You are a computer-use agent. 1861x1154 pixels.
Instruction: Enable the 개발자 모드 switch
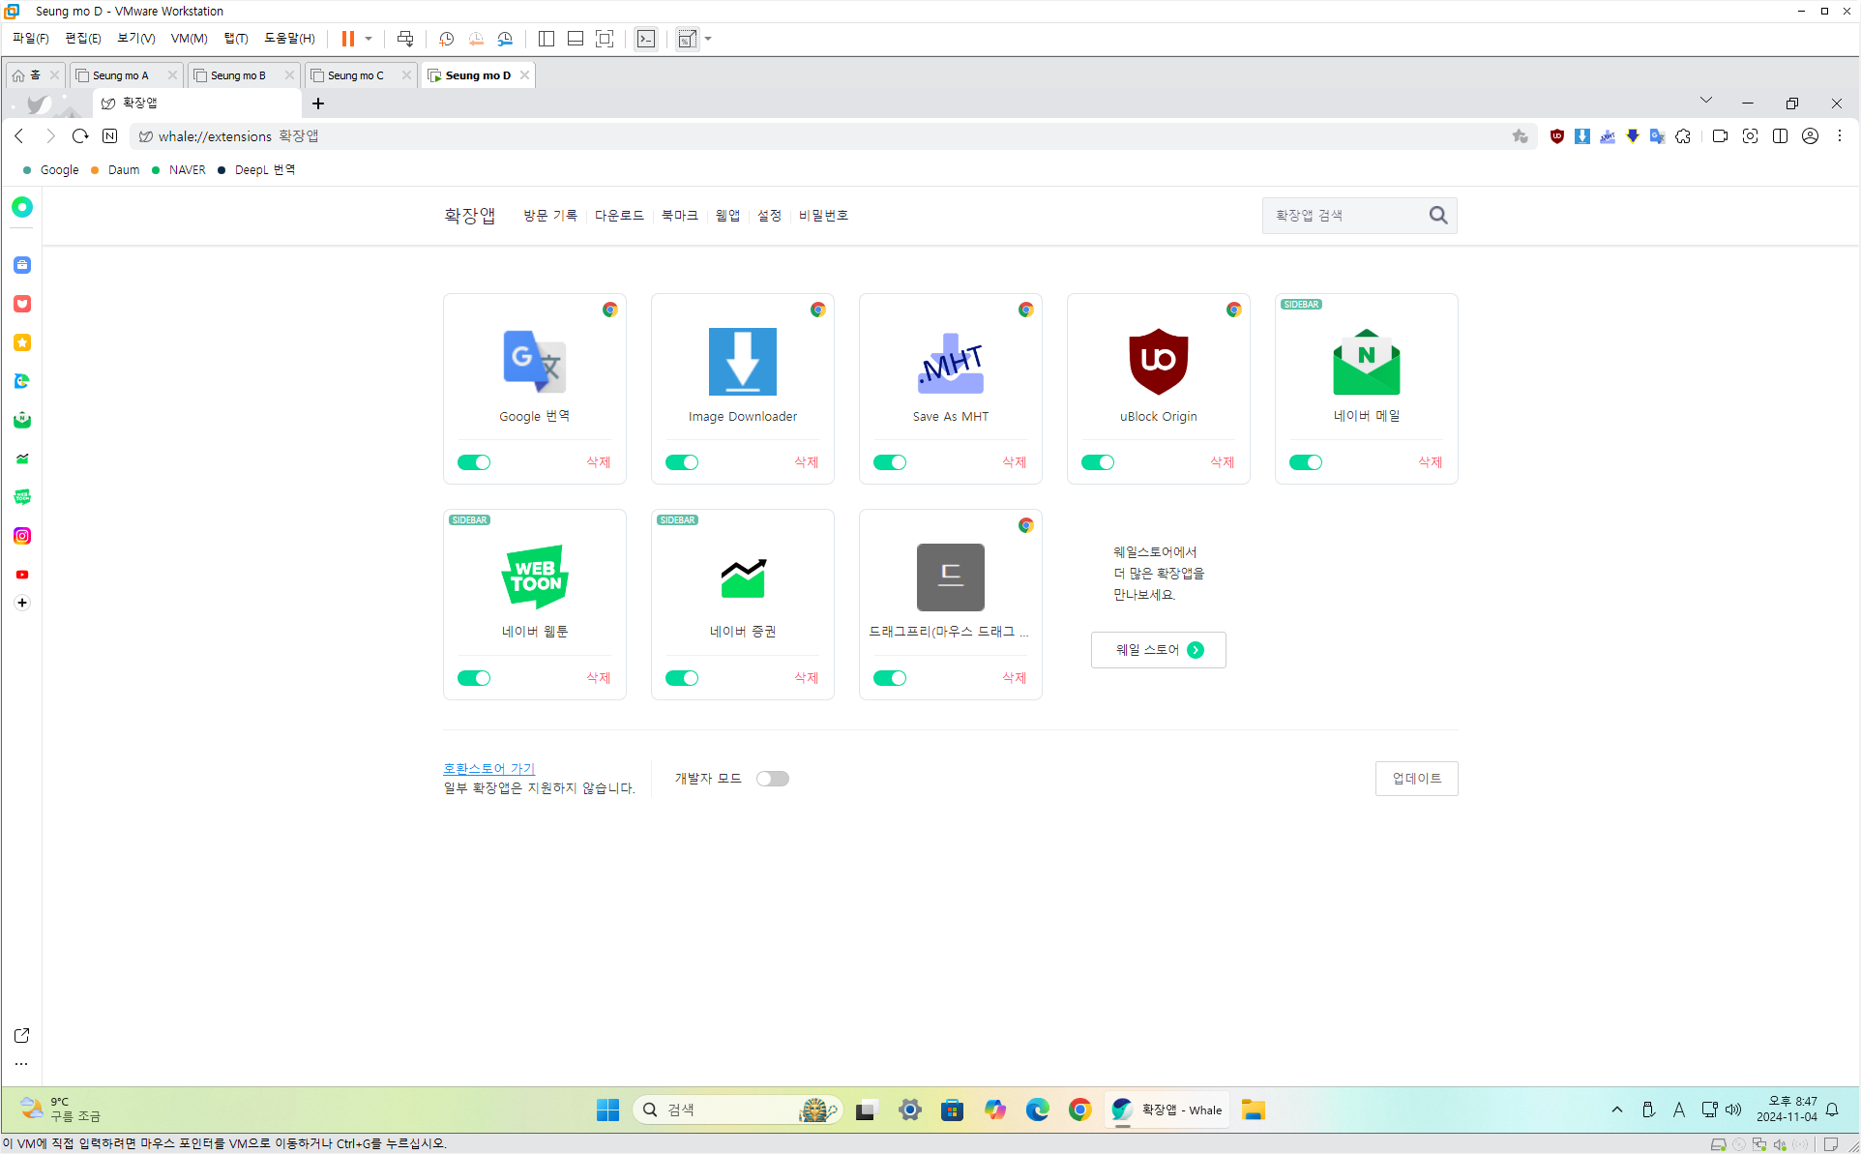pyautogui.click(x=772, y=779)
